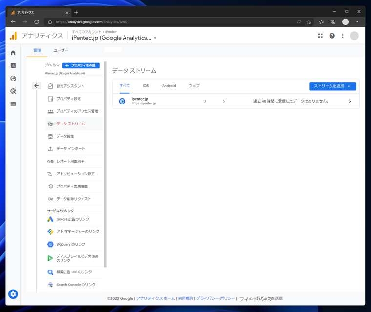Click the property menu vertical scrollbar
This screenshot has height=312, width=371.
tap(105, 164)
